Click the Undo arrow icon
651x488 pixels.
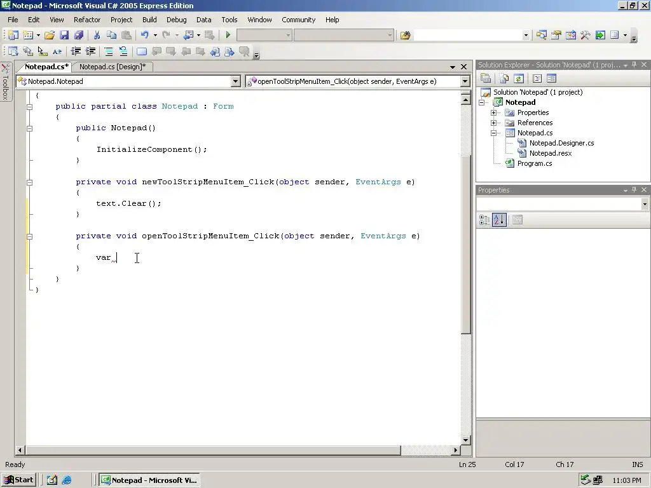point(144,36)
